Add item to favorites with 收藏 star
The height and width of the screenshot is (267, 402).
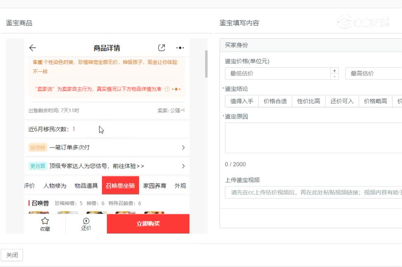tap(45, 224)
